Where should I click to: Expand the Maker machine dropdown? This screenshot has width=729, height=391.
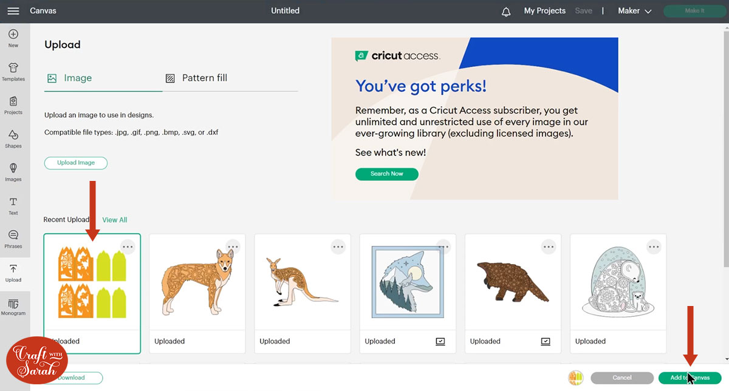point(635,11)
